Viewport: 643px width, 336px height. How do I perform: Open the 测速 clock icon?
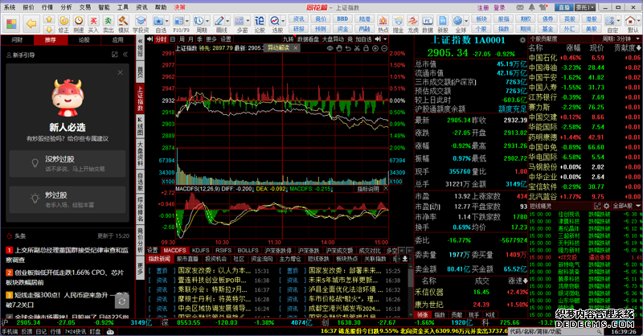click(x=79, y=24)
